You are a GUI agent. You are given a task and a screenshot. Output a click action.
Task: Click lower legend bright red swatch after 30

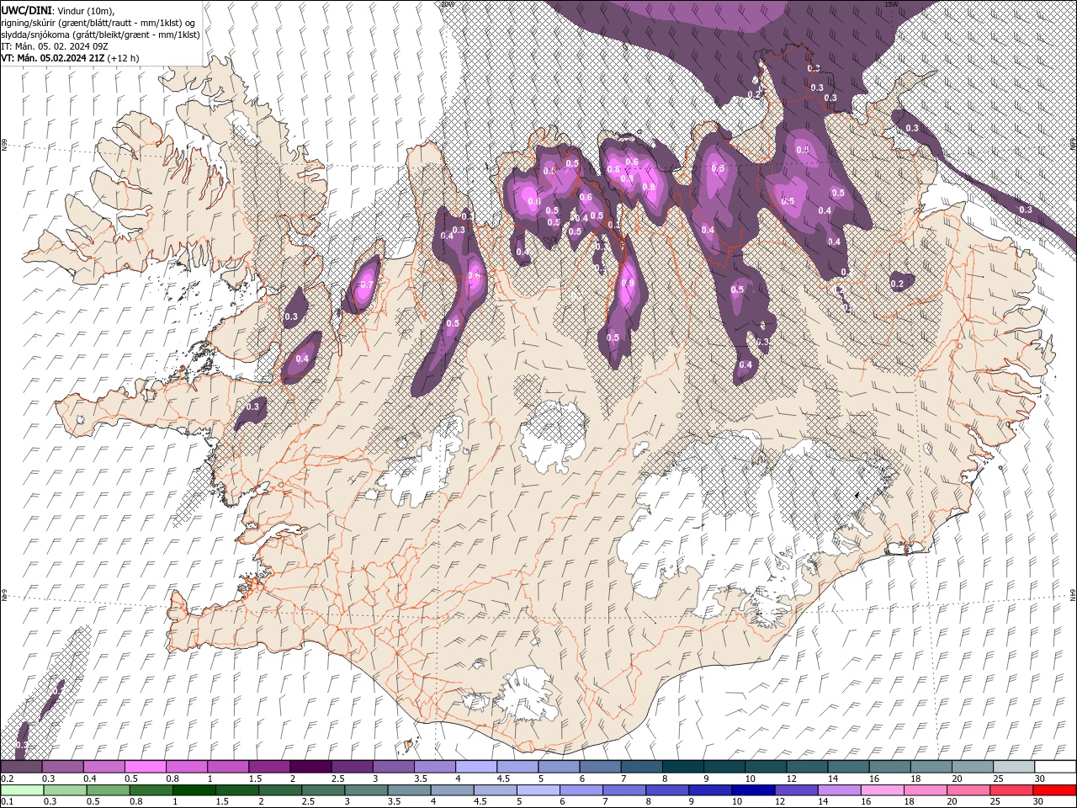[x=1054, y=790]
